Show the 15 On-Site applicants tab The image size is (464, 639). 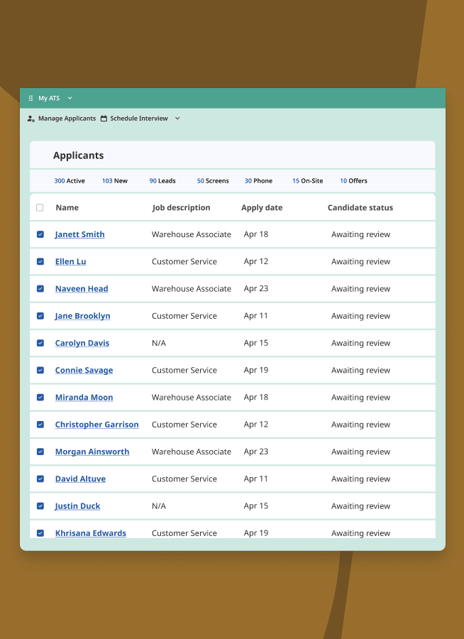coord(307,181)
